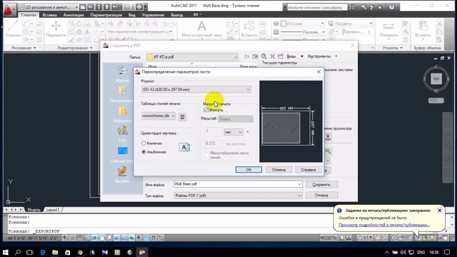Click Отмена button in Save as PDF dialog
457x257 pixels.
(x=321, y=195)
